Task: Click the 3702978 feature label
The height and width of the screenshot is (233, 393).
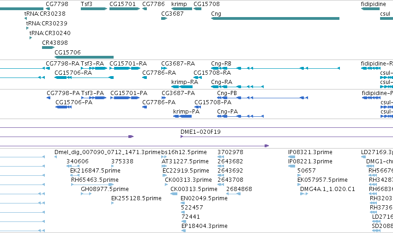Action: (x=230, y=152)
